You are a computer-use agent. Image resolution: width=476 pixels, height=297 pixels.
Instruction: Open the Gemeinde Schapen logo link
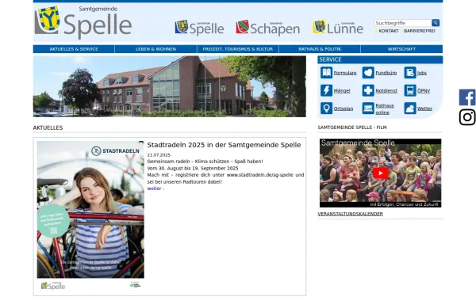click(x=268, y=28)
